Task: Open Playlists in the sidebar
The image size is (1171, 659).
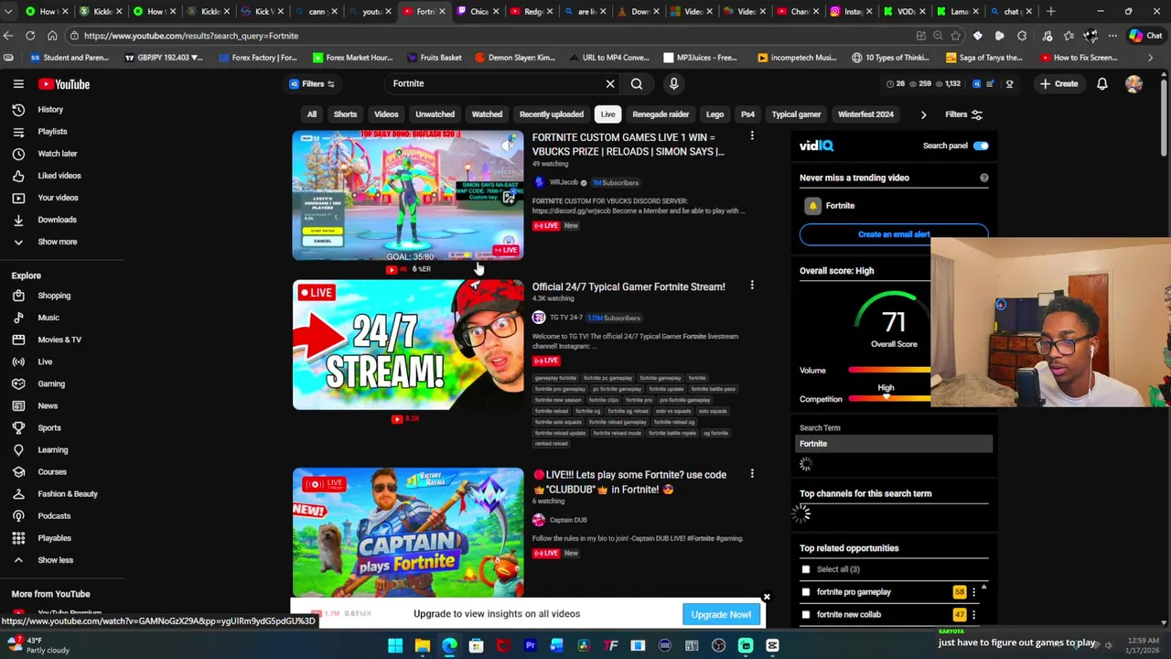Action: 52,132
